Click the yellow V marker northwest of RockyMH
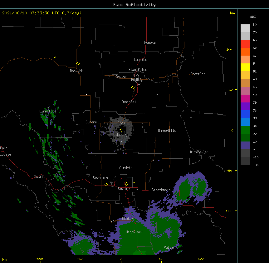 click(55, 57)
